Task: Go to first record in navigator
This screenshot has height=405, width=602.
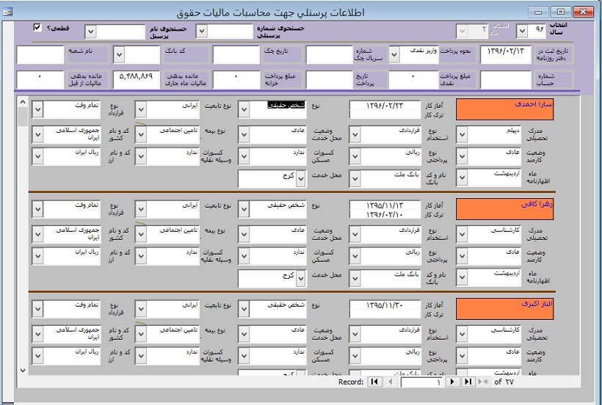Action: pyautogui.click(x=374, y=382)
